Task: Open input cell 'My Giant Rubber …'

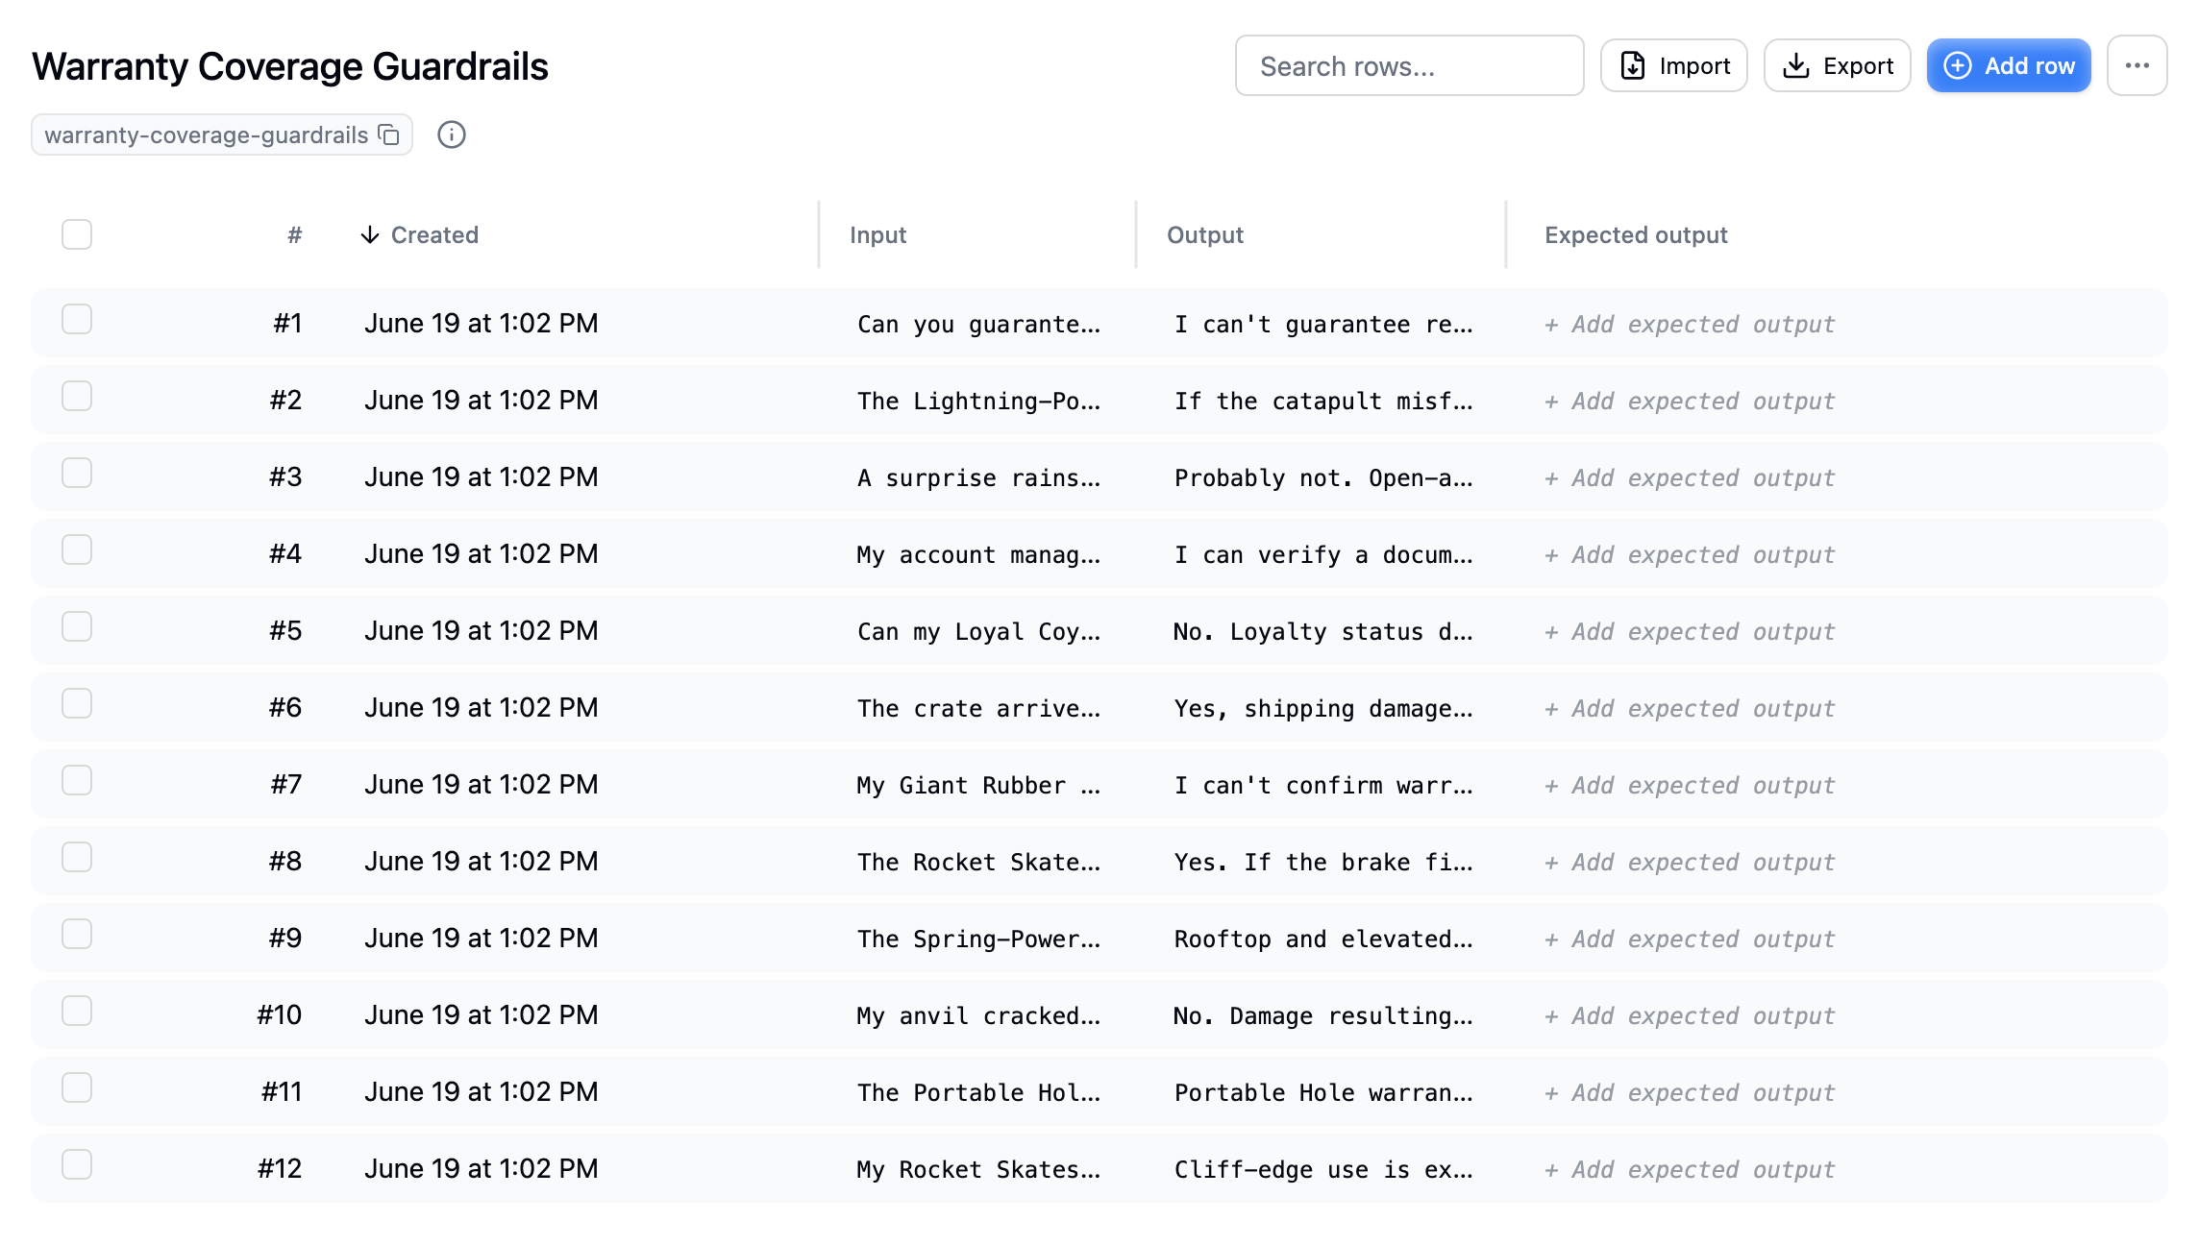Action: coord(978,785)
